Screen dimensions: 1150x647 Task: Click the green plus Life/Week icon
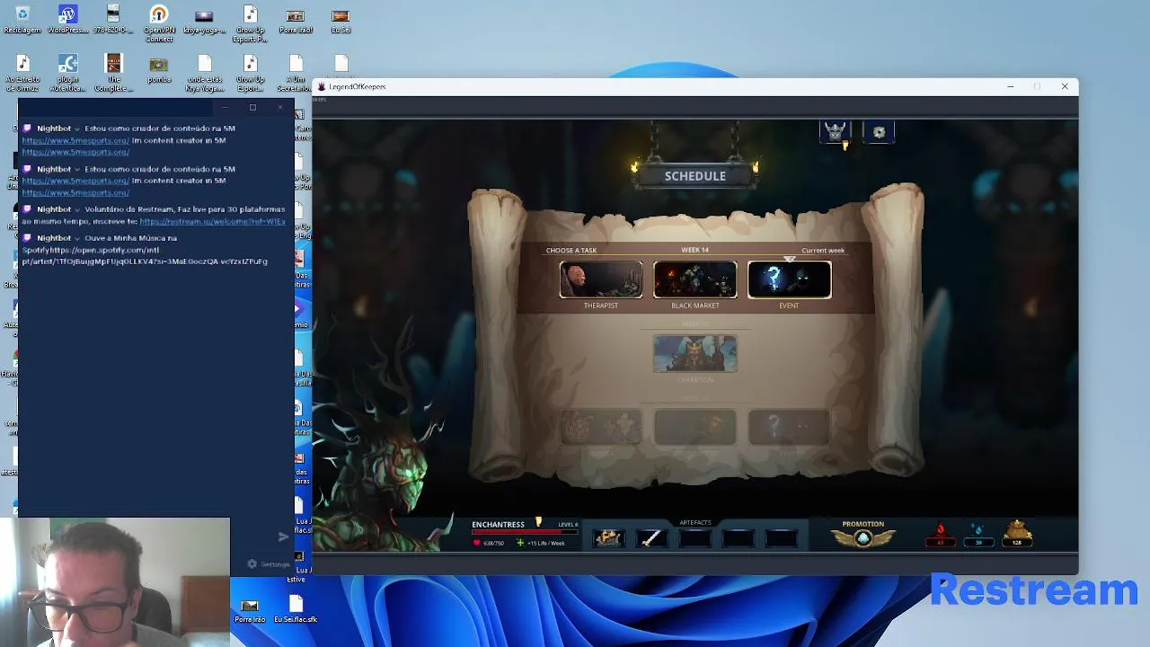(520, 543)
